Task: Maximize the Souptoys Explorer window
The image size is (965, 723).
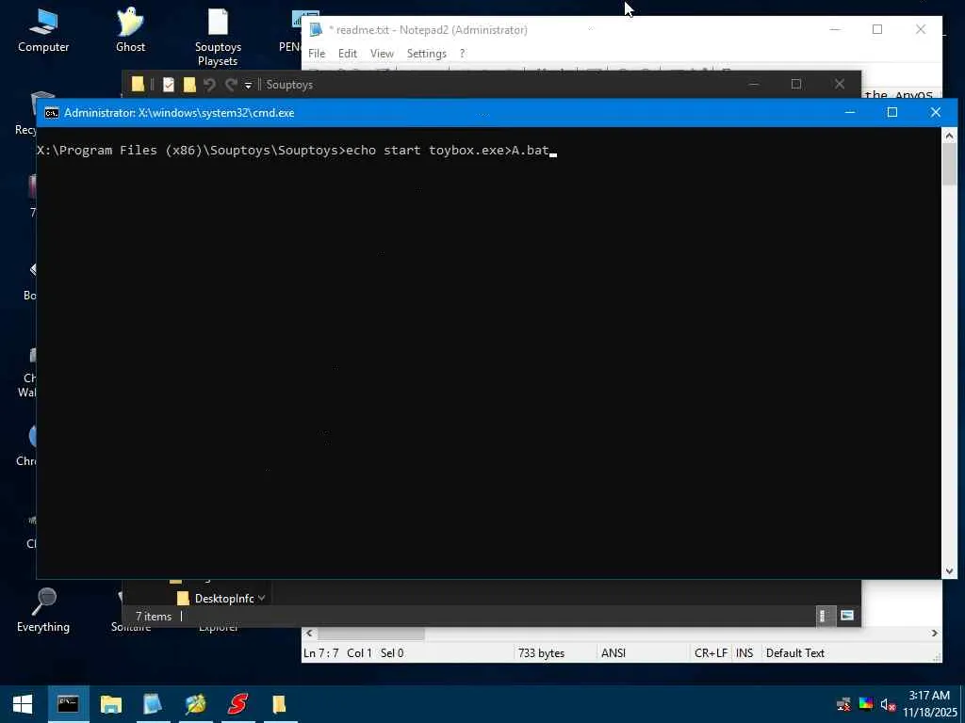Action: coord(796,84)
